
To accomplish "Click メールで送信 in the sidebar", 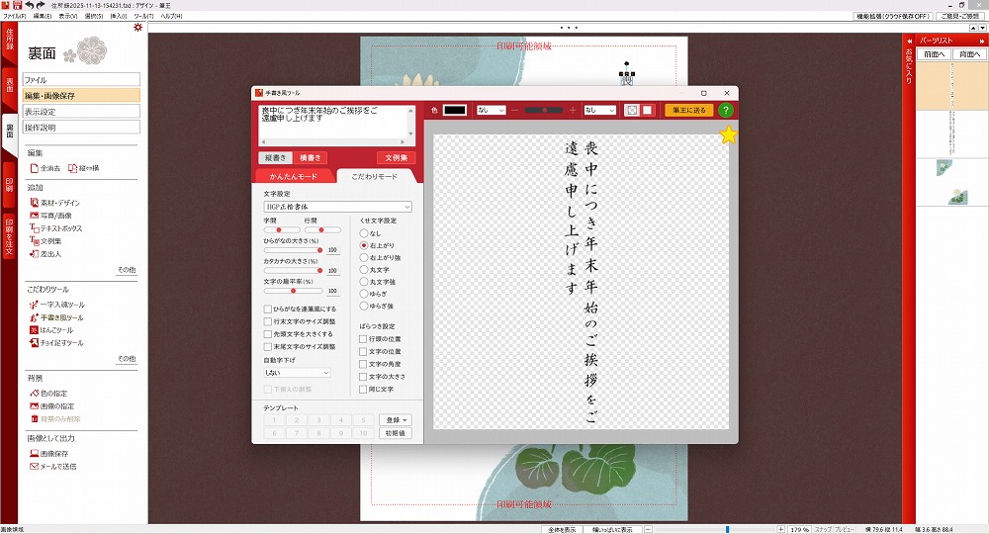I will [53, 467].
